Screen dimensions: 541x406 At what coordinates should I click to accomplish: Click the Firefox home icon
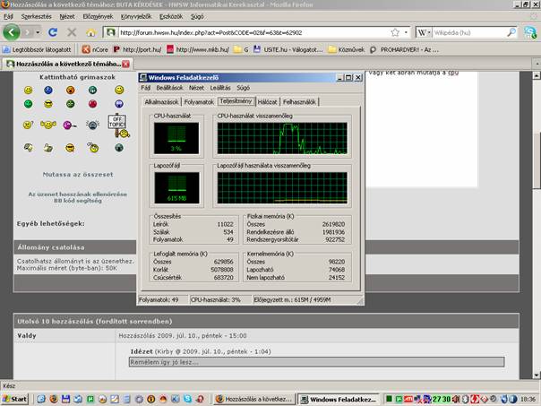click(90, 32)
